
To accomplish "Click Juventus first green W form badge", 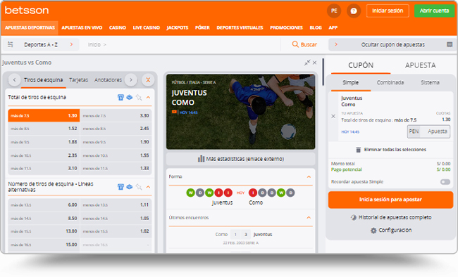I will tap(190, 193).
